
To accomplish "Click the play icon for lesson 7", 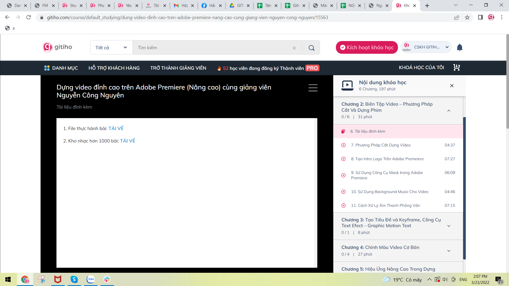I will click(x=343, y=145).
